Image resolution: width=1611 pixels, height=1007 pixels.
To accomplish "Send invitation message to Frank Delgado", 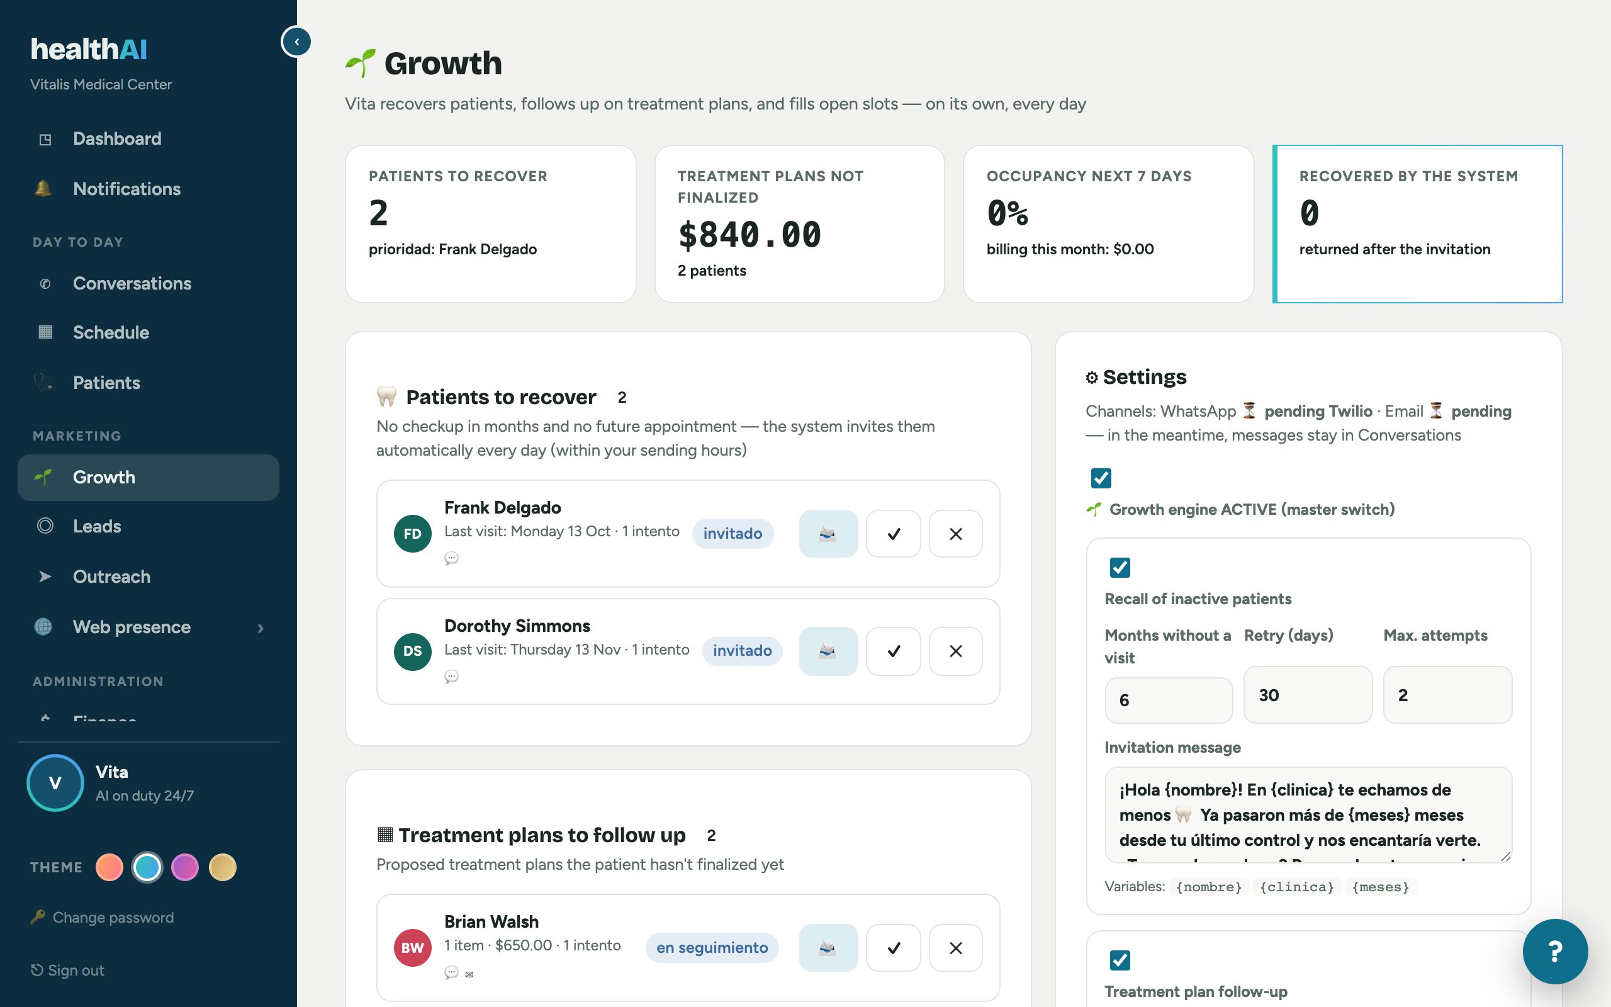I will [x=828, y=534].
